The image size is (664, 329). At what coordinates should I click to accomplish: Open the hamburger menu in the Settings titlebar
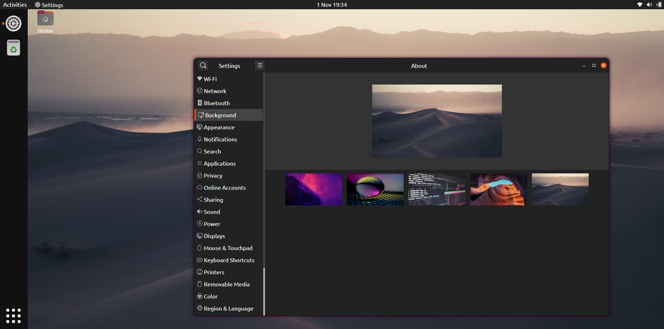coord(260,65)
